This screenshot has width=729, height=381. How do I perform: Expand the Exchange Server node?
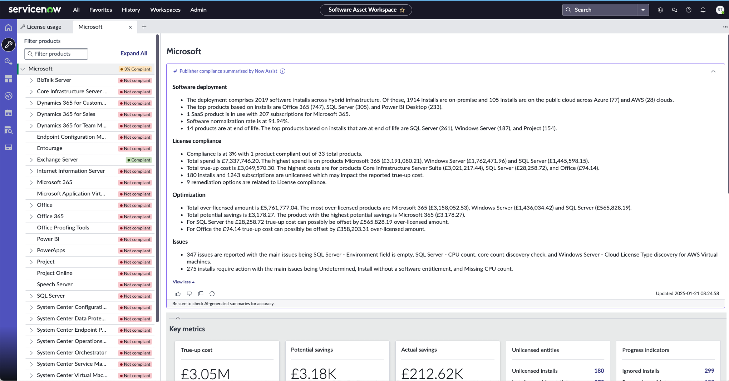pyautogui.click(x=31, y=160)
